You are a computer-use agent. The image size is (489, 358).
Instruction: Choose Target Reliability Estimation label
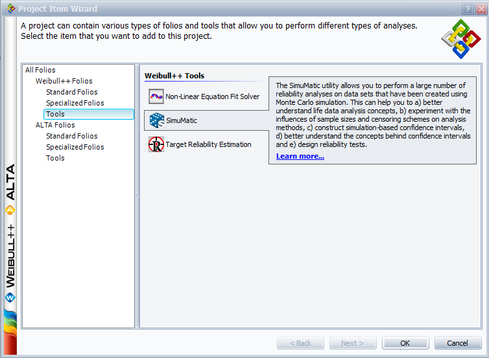[208, 144]
